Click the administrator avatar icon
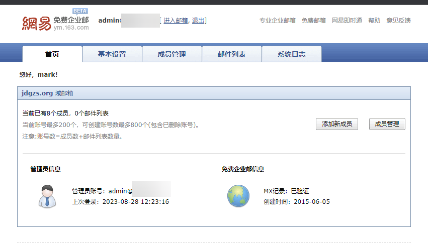The width and height of the screenshot is (428, 244). pos(47,196)
